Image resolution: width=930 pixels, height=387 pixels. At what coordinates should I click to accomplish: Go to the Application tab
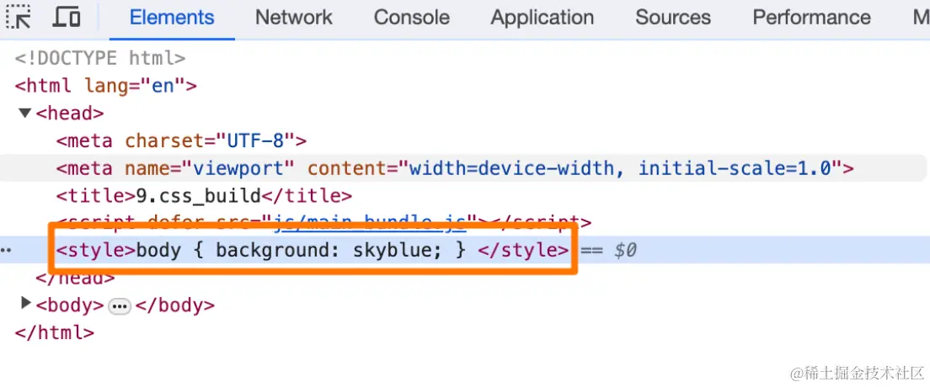(x=542, y=18)
